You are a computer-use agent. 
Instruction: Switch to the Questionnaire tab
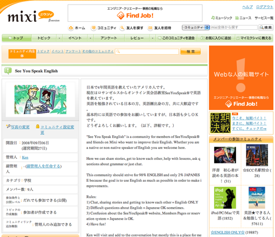[109, 38]
